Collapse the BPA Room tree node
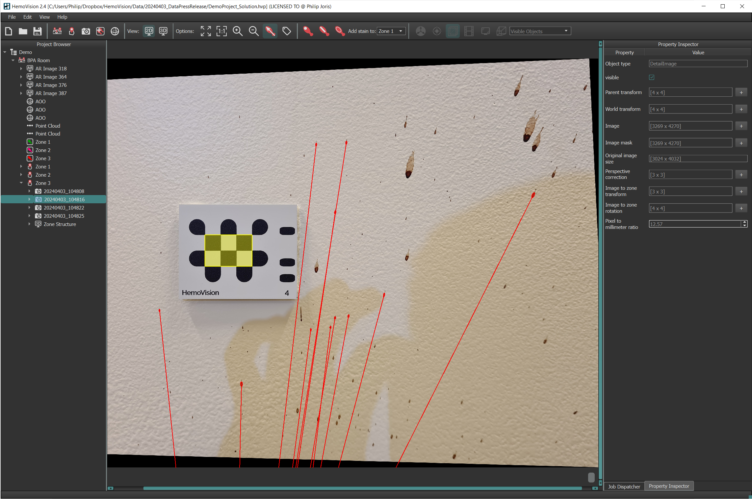The width and height of the screenshot is (752, 499). coord(13,61)
